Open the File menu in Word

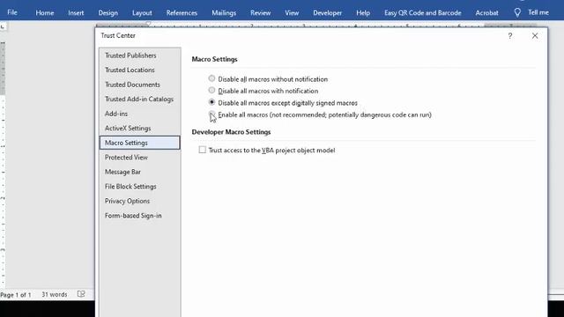click(x=12, y=12)
